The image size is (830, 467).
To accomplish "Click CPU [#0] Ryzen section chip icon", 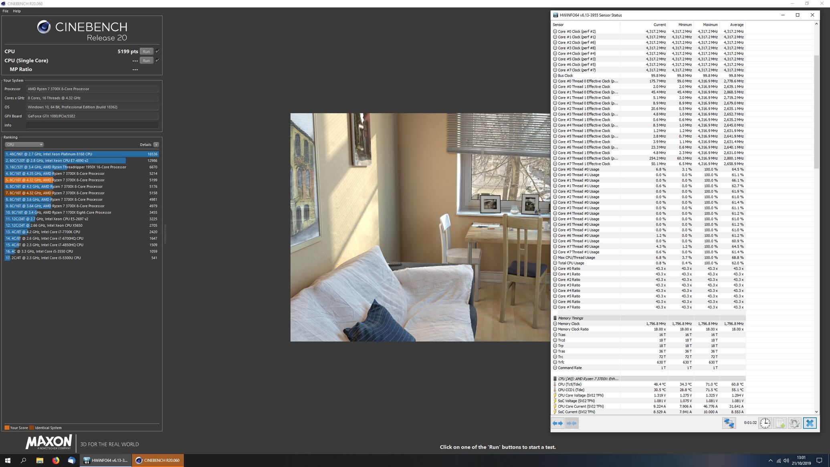I will [x=555, y=379].
